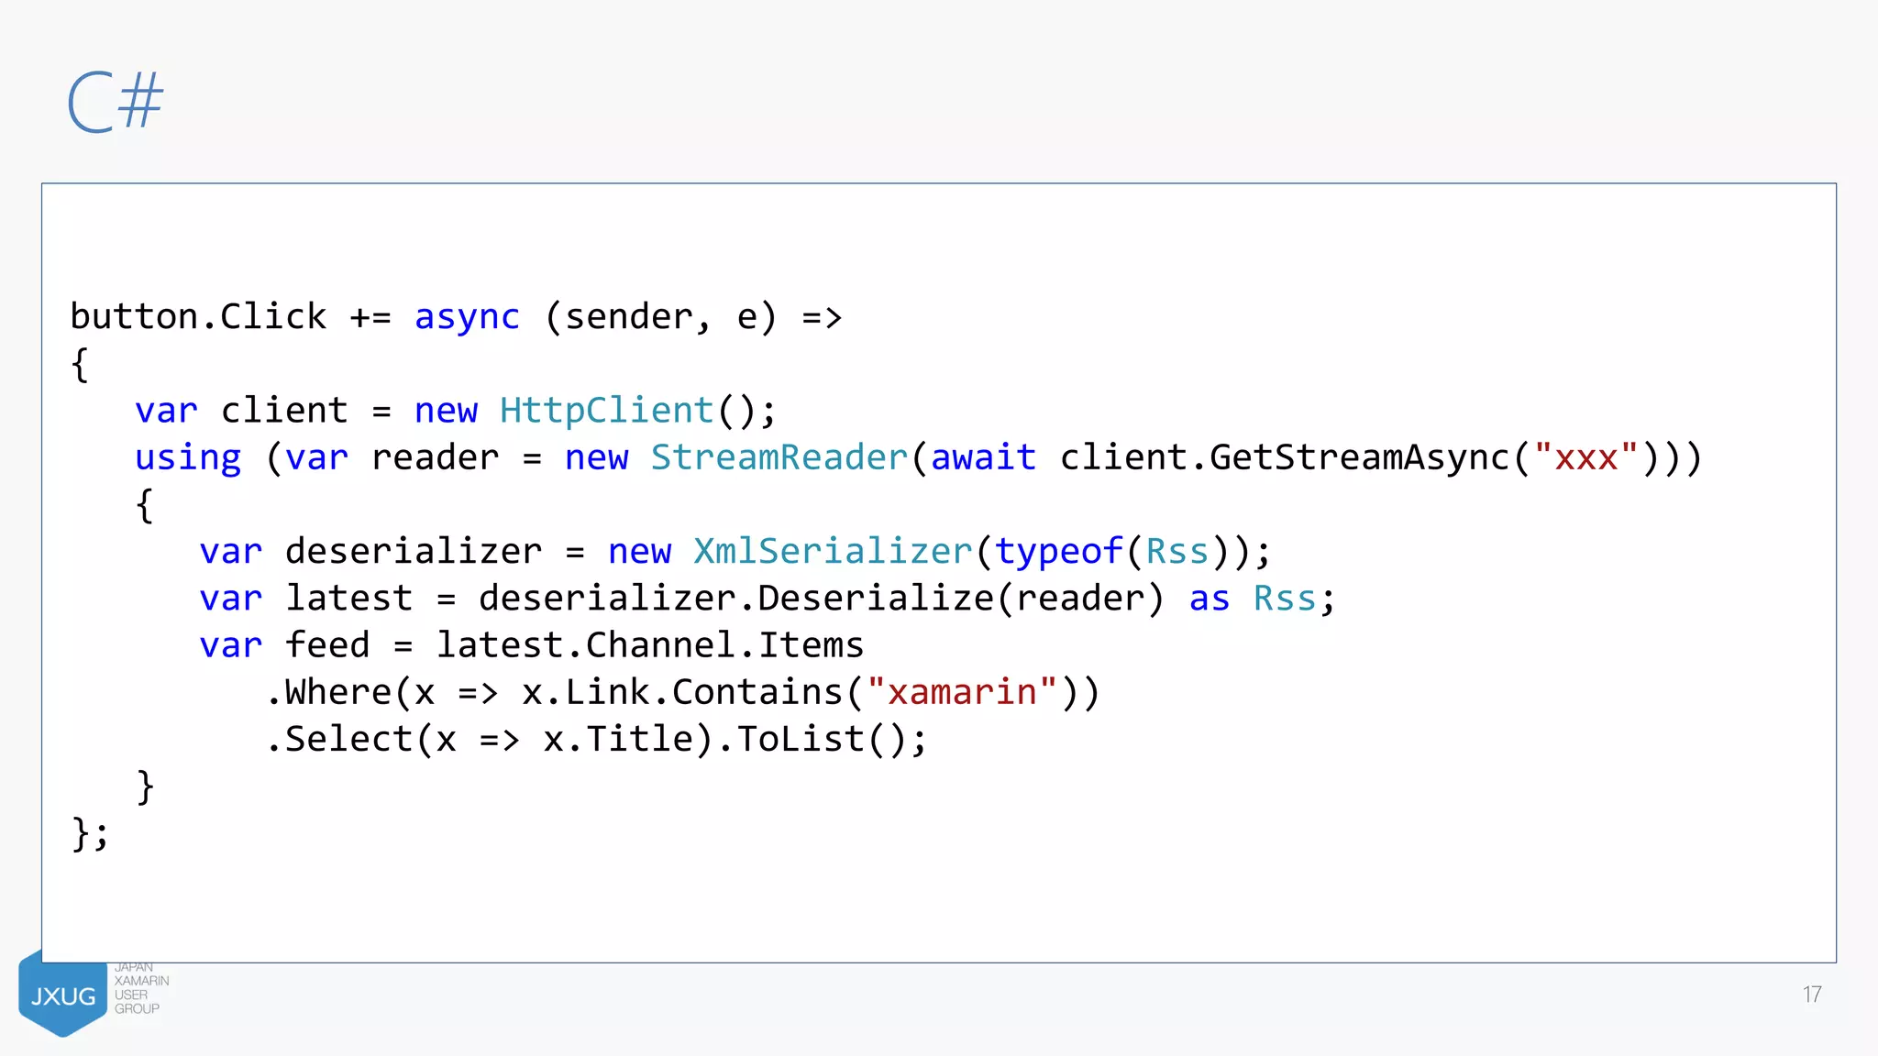Click the "xxx" string literal
Viewport: 1878px width, 1056px height.
(1585, 456)
